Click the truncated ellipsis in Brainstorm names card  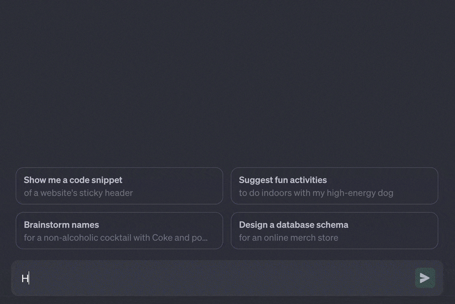tap(205, 238)
